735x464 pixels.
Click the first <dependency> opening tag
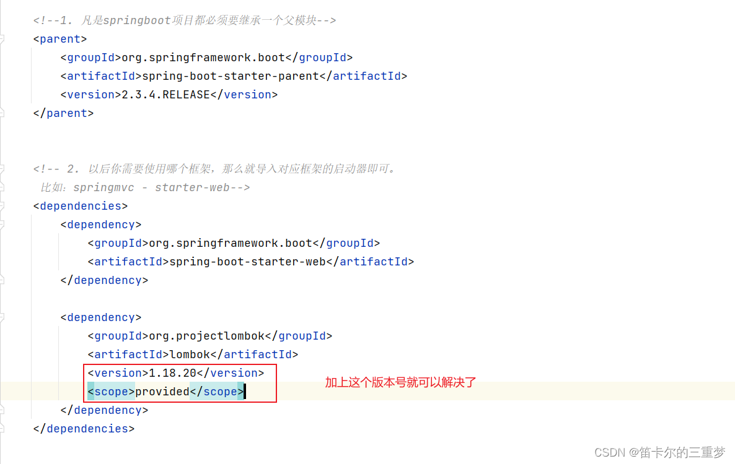101,225
